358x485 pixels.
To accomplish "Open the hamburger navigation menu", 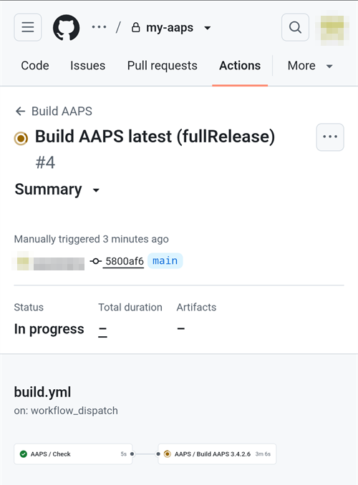I will 27,27.
